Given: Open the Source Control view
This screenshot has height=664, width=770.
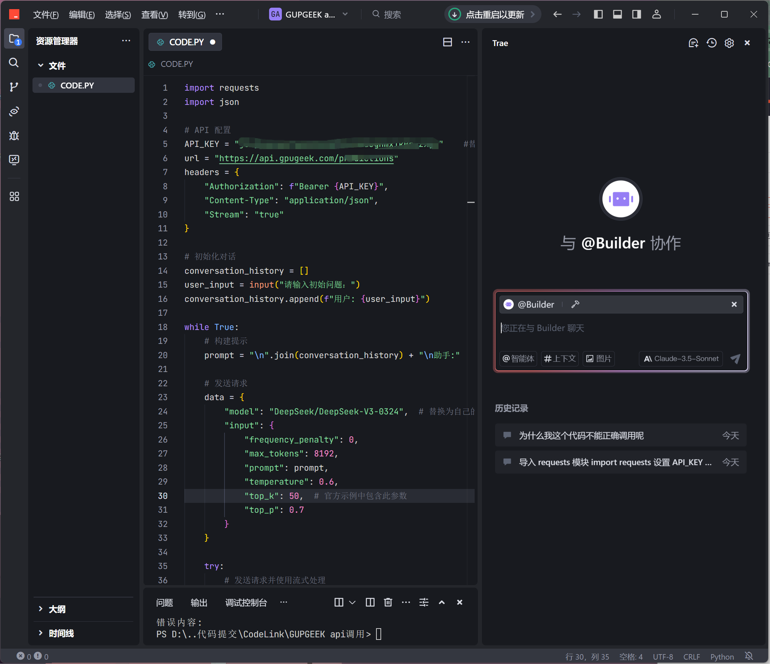Looking at the screenshot, I should [x=14, y=87].
